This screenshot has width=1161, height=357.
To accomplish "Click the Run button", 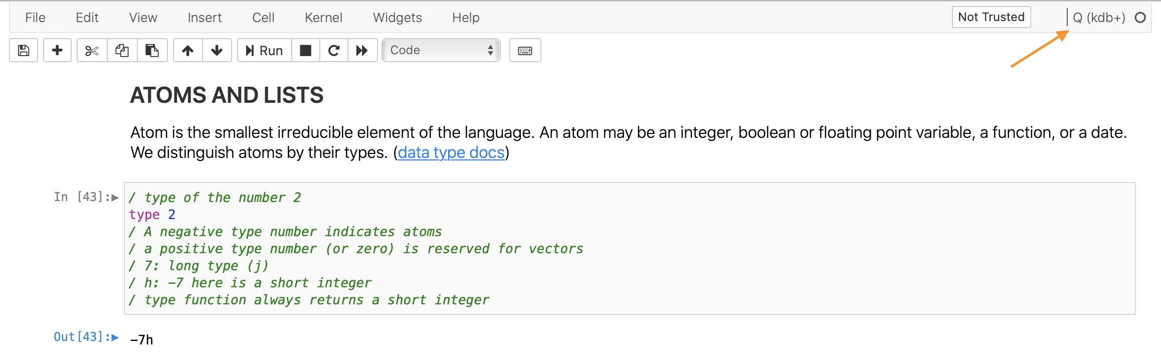I will tap(264, 51).
